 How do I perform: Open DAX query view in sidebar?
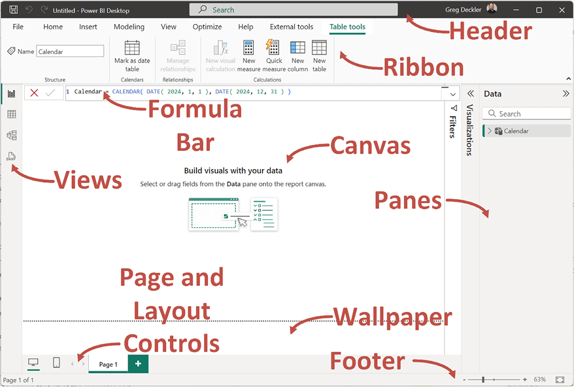(11, 156)
